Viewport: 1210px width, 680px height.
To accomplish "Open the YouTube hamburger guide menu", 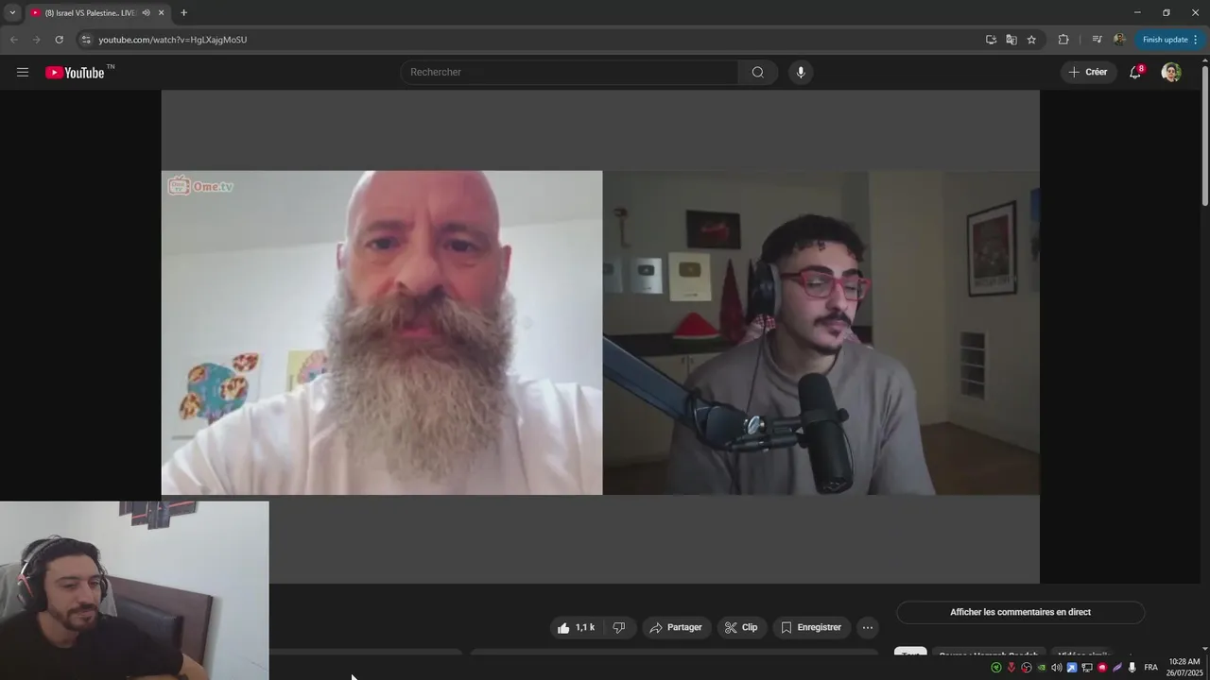I will point(23,72).
